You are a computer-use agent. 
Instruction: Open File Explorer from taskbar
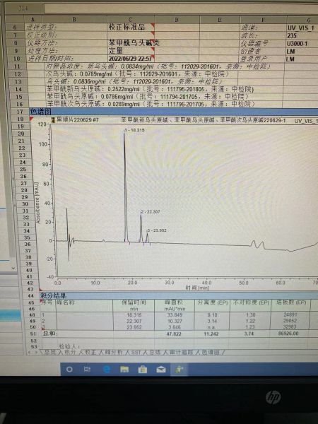pos(124,370)
